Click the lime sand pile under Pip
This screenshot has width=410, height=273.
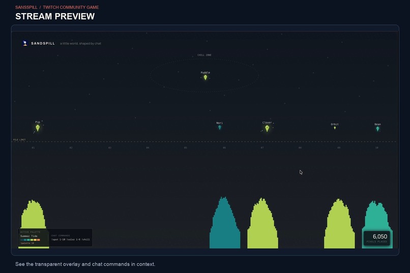click(x=33, y=216)
